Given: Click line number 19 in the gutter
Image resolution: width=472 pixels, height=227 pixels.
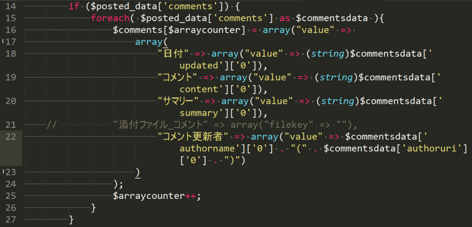Looking at the screenshot, I should click(x=11, y=77).
